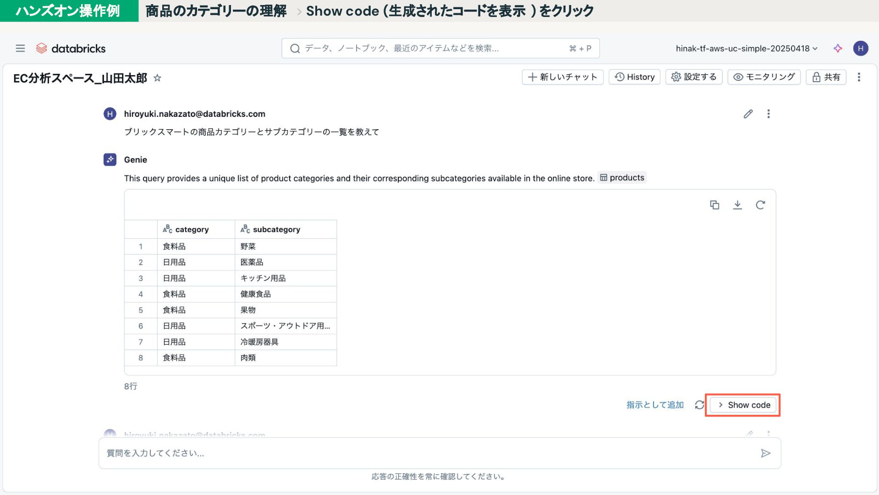Select the スポーツ・アウトドア用 cell
This screenshot has width=879, height=495.
286,326
